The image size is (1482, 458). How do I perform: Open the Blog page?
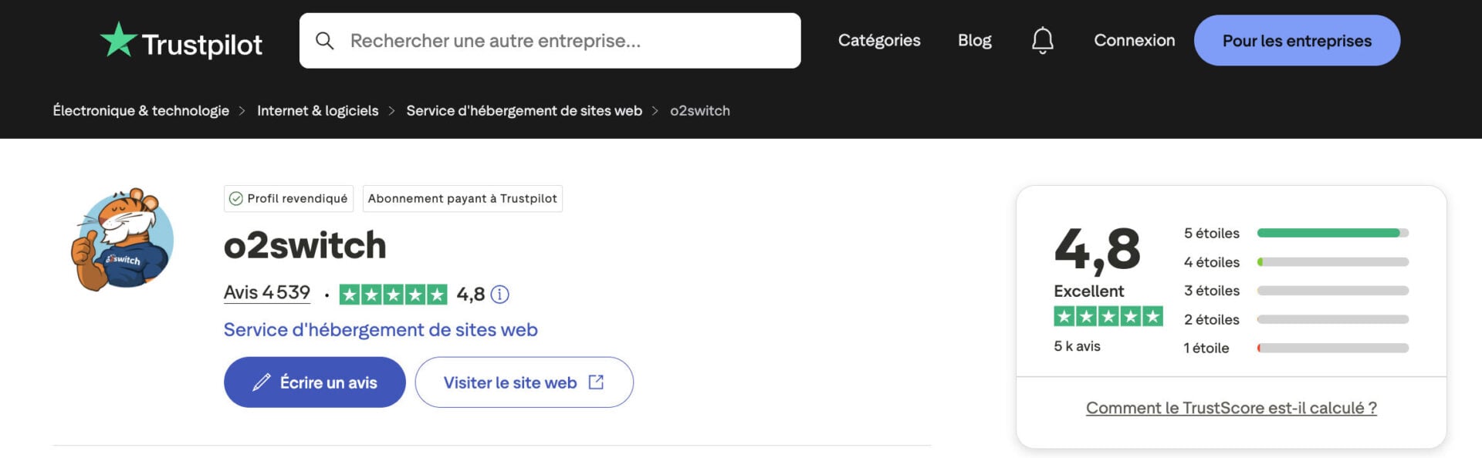point(974,40)
